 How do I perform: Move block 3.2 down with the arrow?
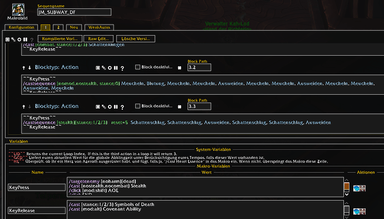[29, 67]
